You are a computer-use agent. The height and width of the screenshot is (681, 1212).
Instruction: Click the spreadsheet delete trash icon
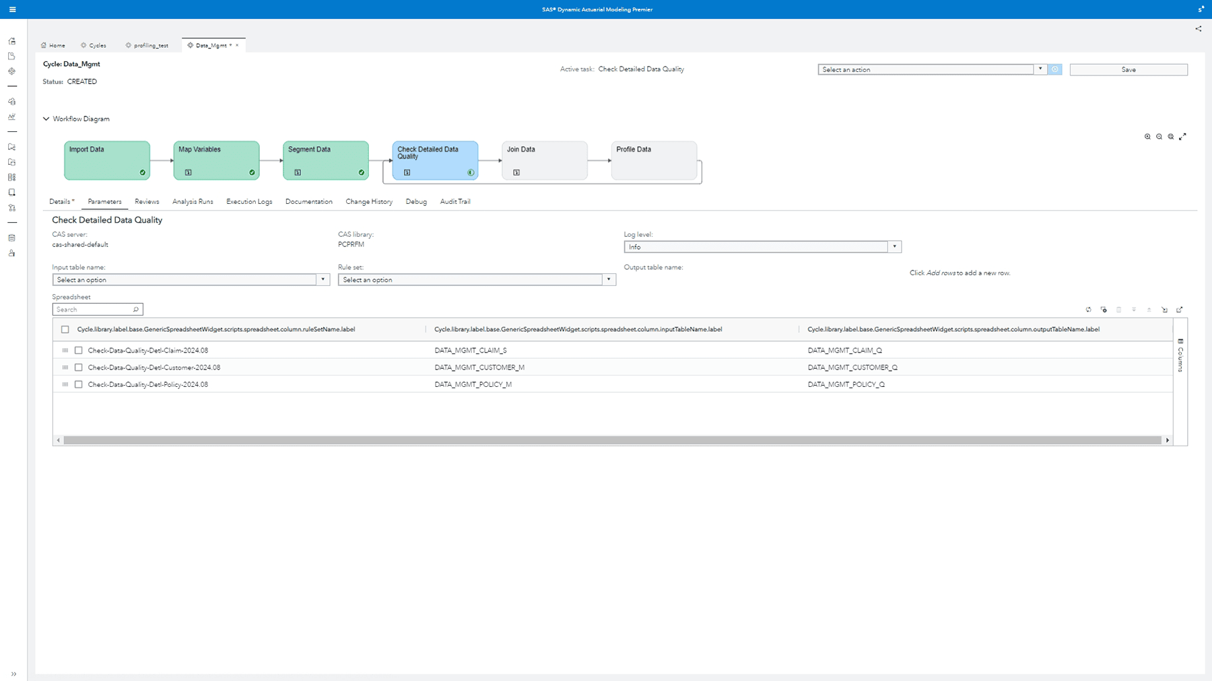click(1119, 310)
